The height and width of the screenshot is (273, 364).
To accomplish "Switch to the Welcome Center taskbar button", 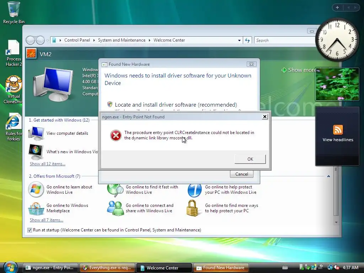I will pos(164,268).
